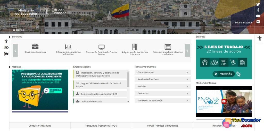Image resolution: width=264 pixels, height=131 pixels.
Task: Open the Contacto ciudadano tab
Action: tap(40, 126)
